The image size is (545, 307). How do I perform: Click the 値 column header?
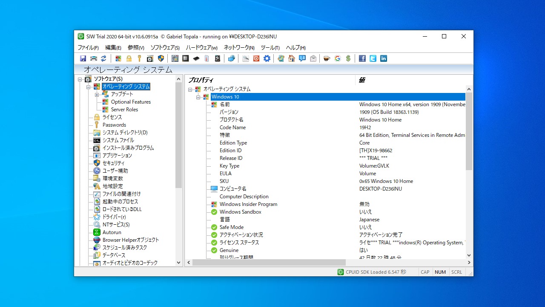(x=414, y=80)
